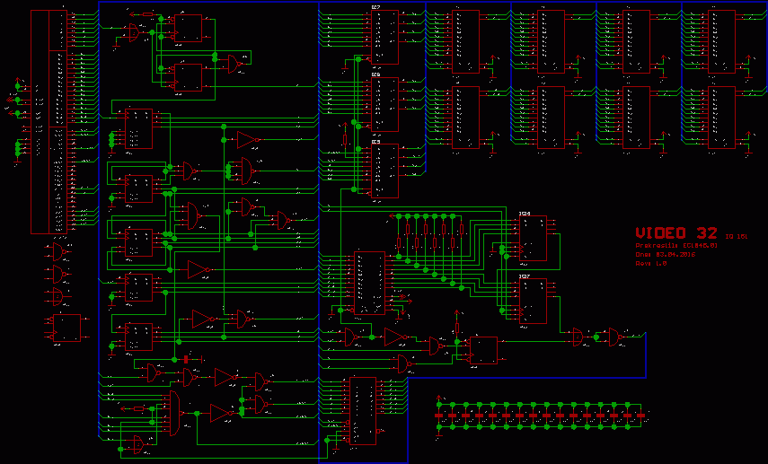The height and width of the screenshot is (464, 768).
Task: Click the tall IC left of the resistors
Action: tap(369, 283)
